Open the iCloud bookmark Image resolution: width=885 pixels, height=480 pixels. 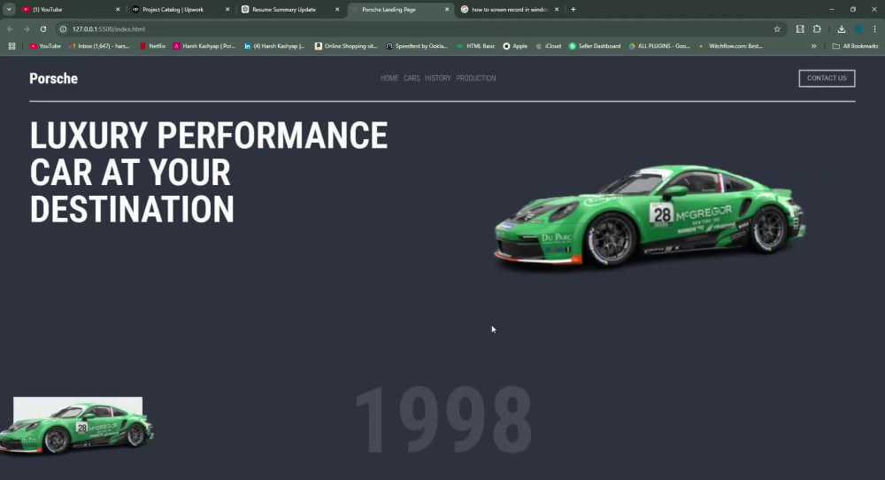548,46
